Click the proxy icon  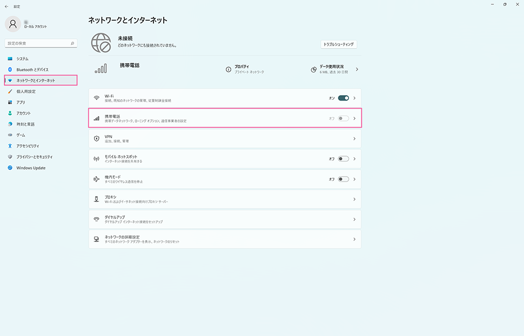[x=97, y=199]
